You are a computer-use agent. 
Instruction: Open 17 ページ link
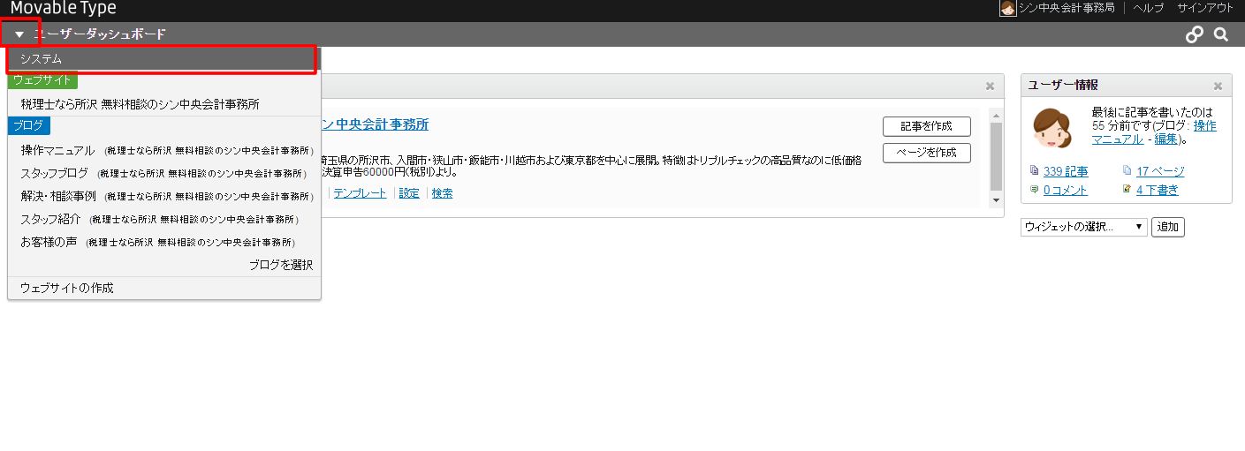pyautogui.click(x=1160, y=172)
